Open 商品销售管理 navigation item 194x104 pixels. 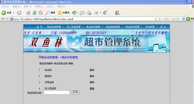point(113,27)
